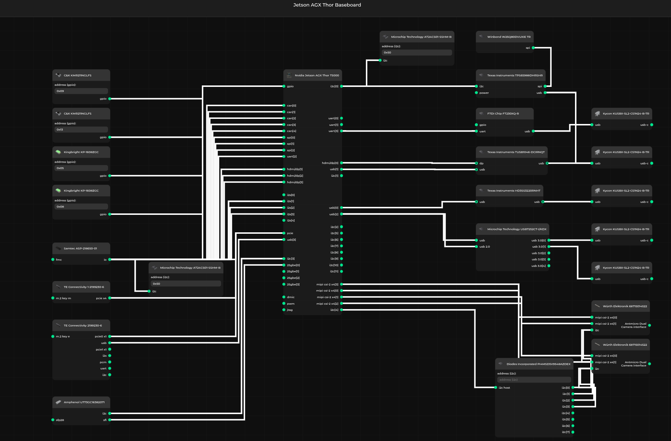Image resolution: width=671 pixels, height=441 pixels.
Task: Click the Samtec ASP-218650-01 connector icon
Action: (x=58, y=248)
